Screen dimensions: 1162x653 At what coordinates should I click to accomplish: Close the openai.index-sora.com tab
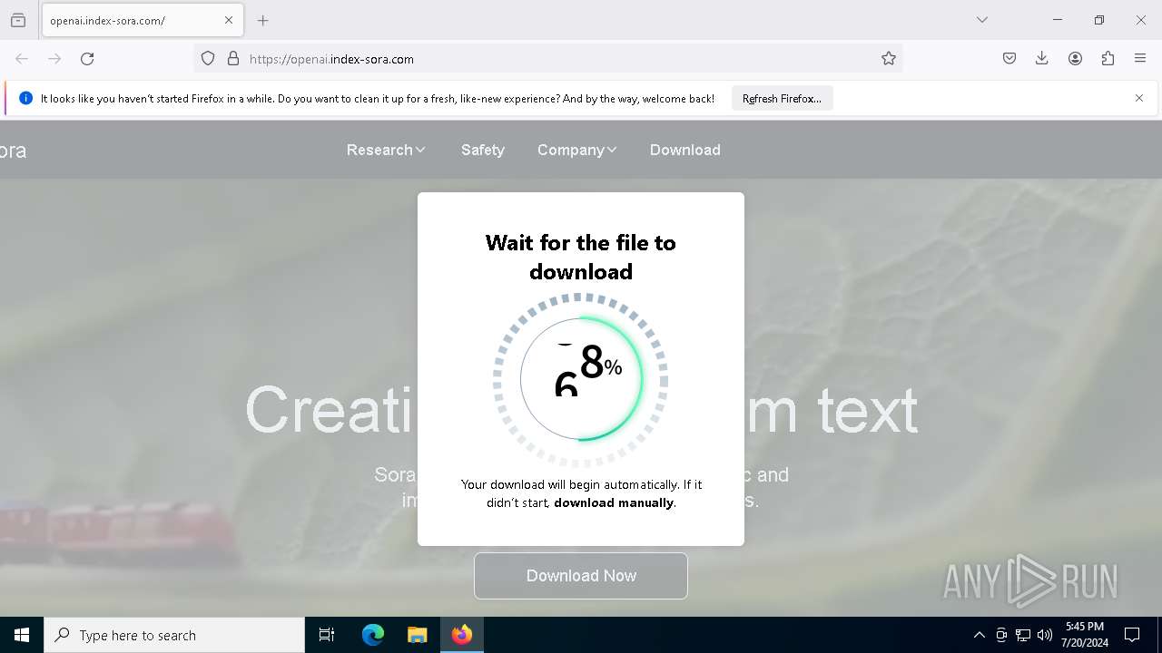pos(229,20)
